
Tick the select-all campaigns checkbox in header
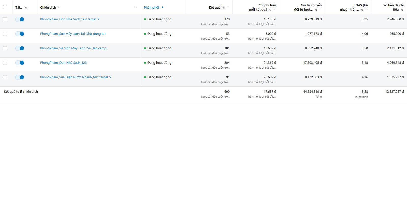[5, 7]
